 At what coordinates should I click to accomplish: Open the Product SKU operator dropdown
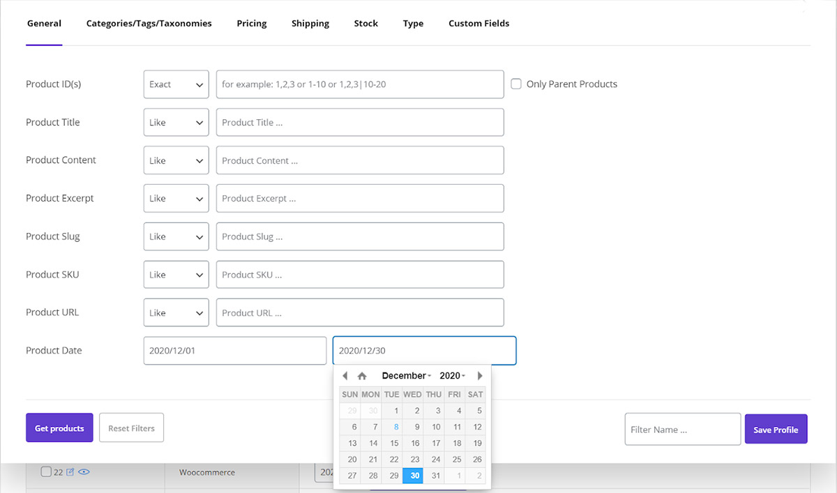176,275
